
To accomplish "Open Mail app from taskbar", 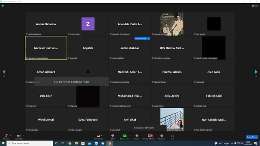I will [89, 143].
